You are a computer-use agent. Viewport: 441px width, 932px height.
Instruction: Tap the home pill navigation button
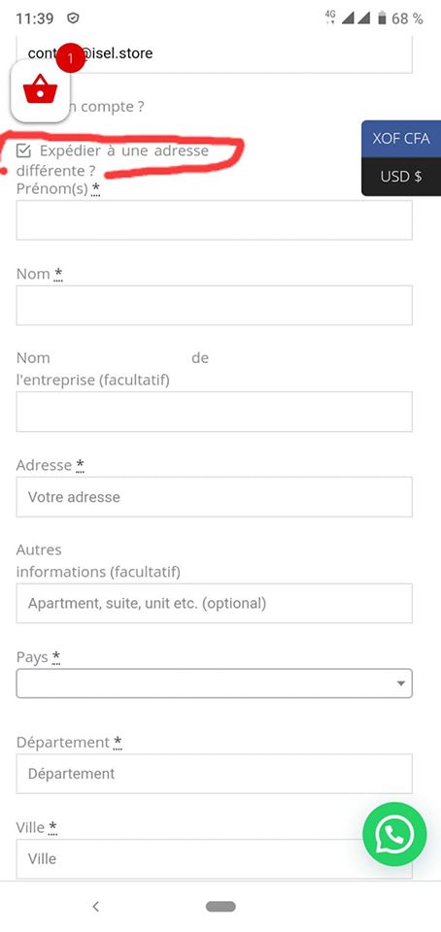pyautogui.click(x=220, y=907)
